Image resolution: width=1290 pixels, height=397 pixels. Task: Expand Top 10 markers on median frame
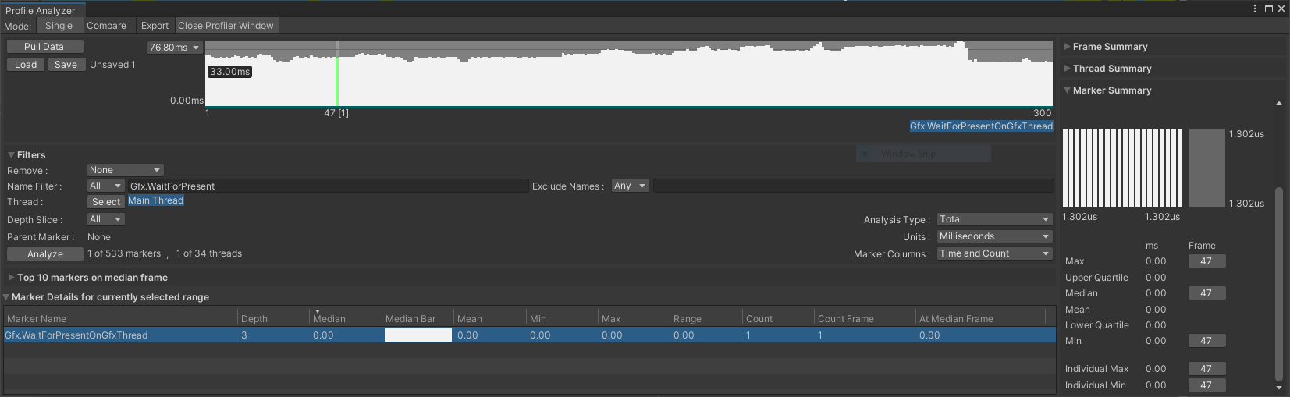coord(11,278)
